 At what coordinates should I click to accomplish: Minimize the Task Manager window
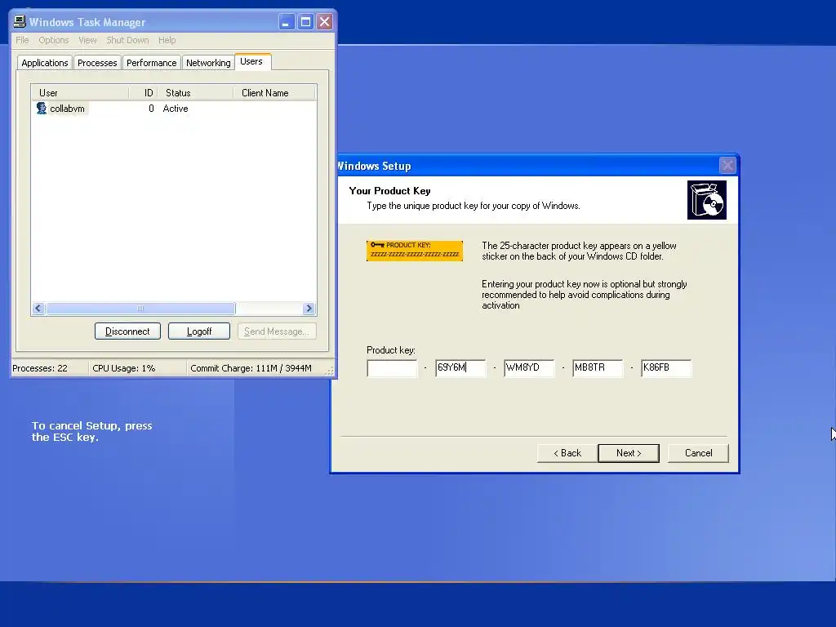click(287, 22)
